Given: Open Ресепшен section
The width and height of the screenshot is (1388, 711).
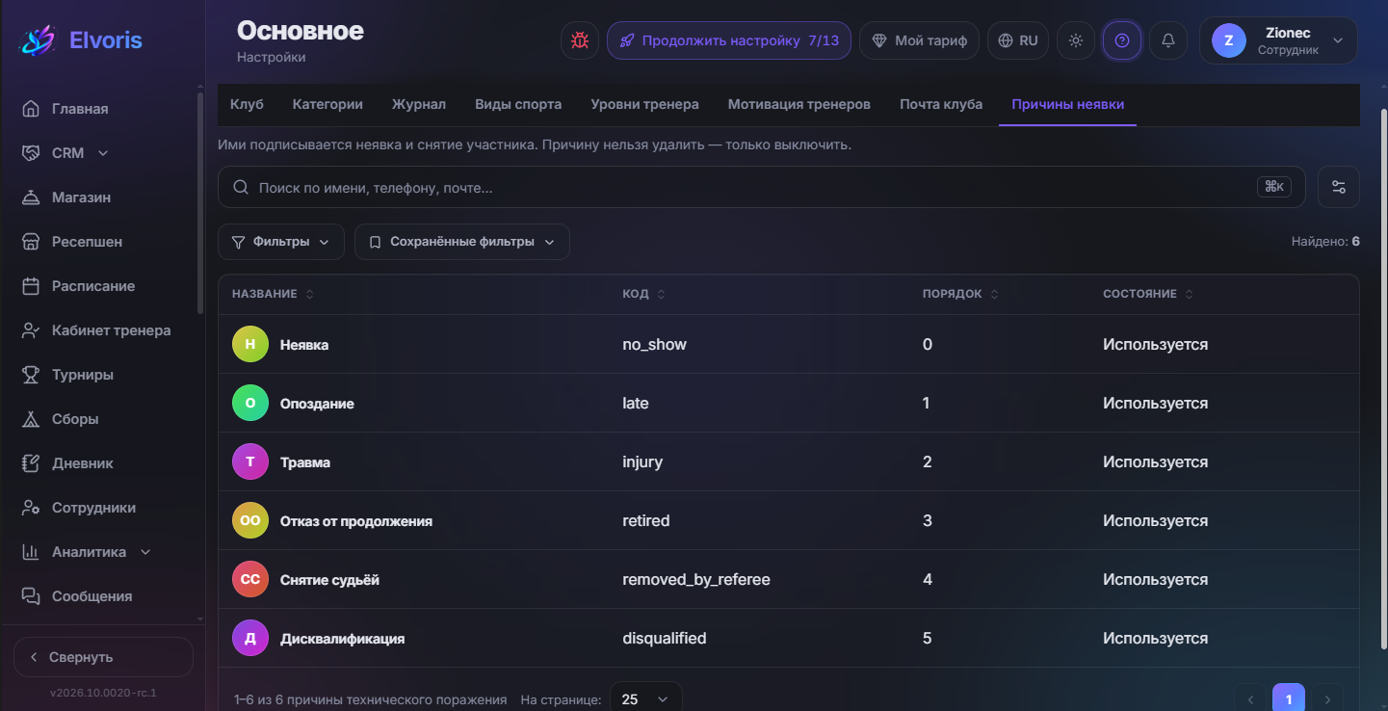Looking at the screenshot, I should click(87, 242).
